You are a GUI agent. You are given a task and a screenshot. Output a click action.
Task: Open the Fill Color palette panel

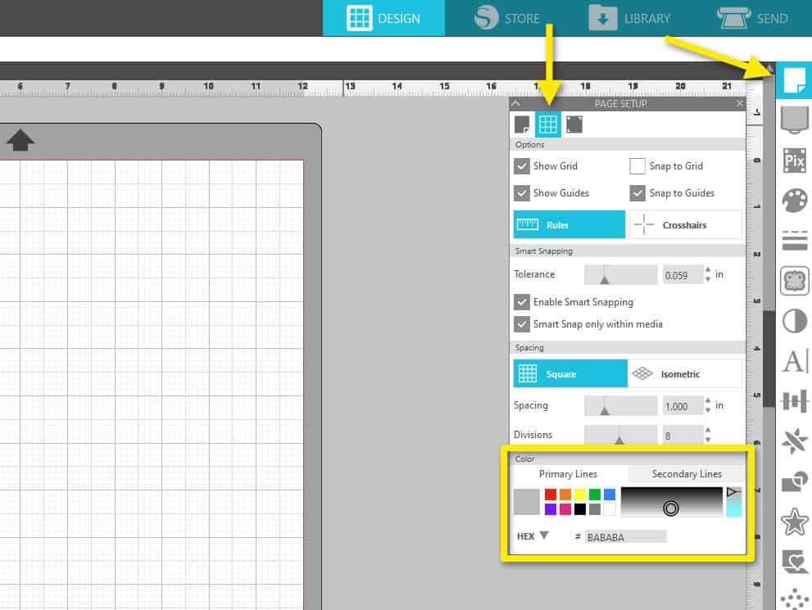coord(793,201)
